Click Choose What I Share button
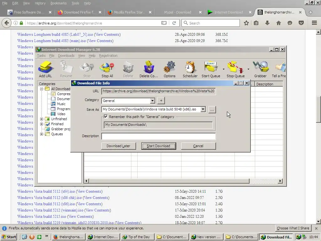The width and height of the screenshot is (321, 241). [293, 228]
